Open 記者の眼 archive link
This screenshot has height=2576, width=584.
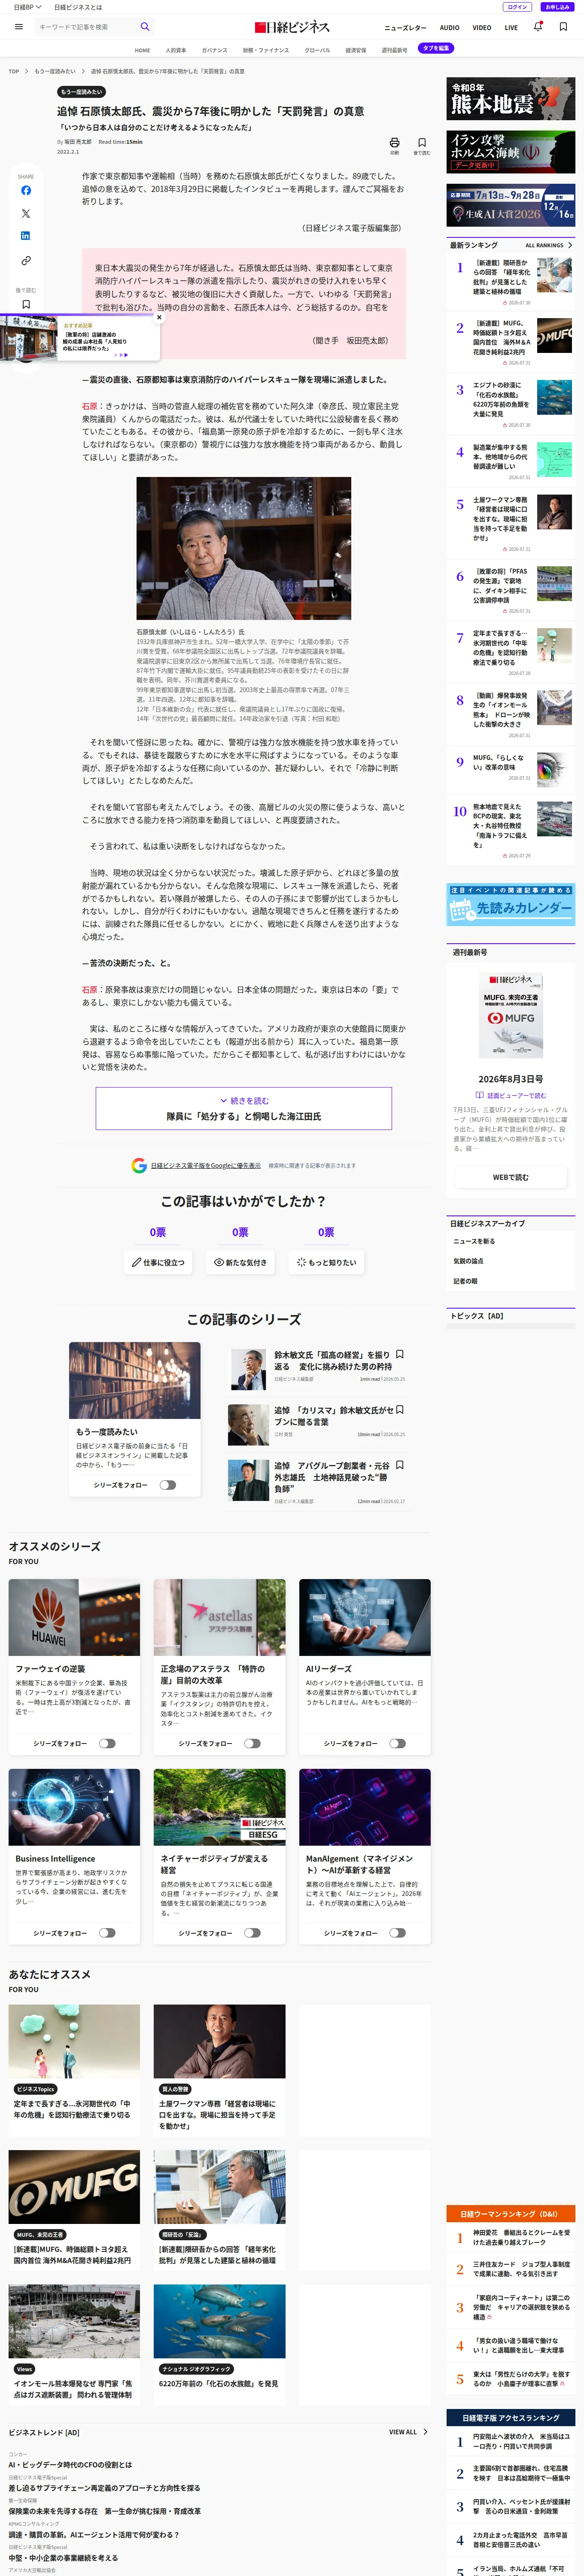465,1281
